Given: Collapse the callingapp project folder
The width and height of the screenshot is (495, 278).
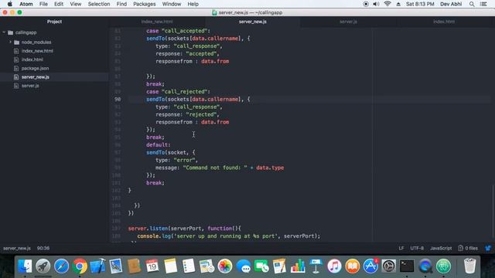Looking at the screenshot, I should [4, 32].
